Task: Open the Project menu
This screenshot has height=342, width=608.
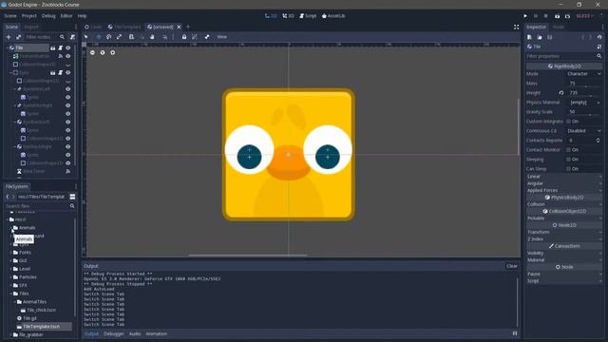Action: click(29, 16)
